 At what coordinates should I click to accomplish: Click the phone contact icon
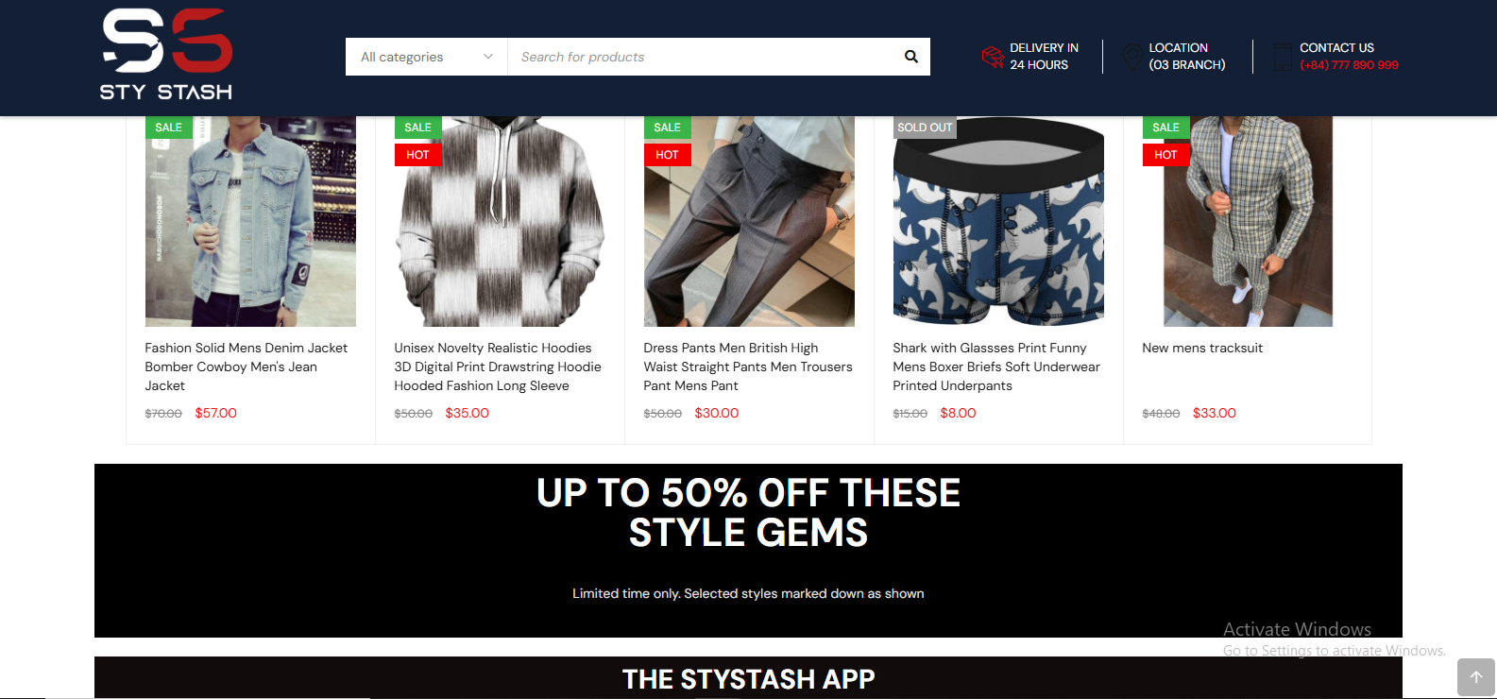coord(1283,57)
